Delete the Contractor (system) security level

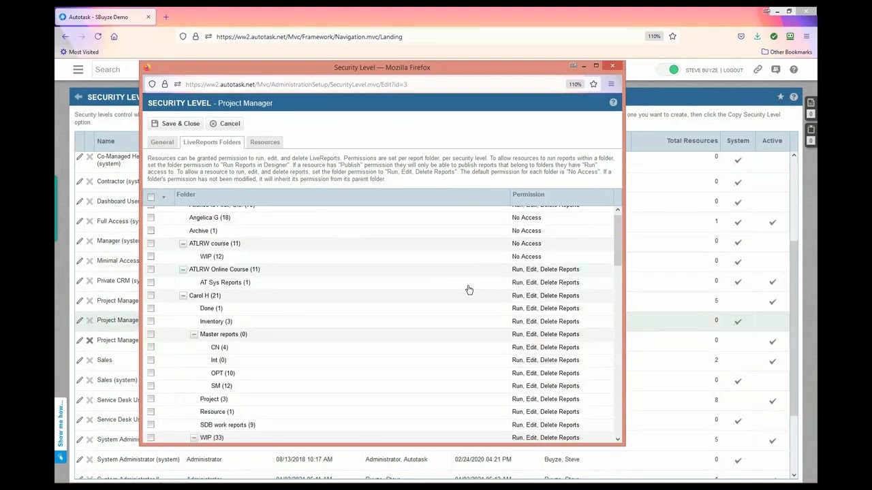89,182
